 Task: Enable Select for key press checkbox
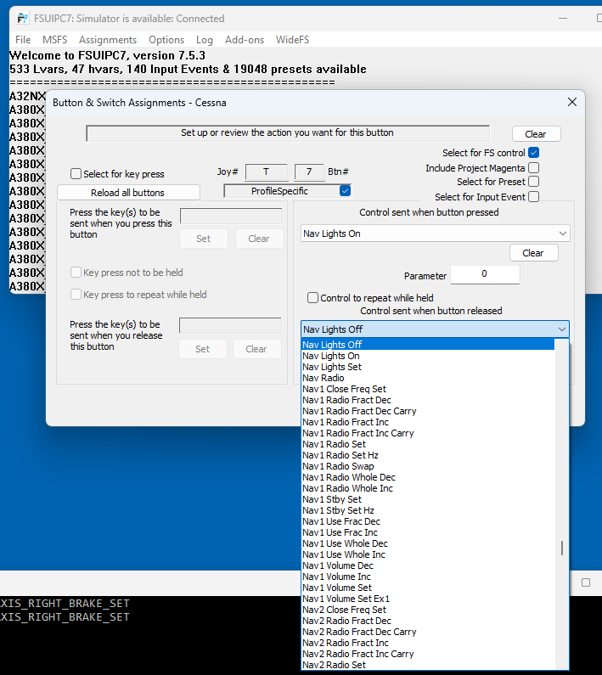pyautogui.click(x=76, y=174)
